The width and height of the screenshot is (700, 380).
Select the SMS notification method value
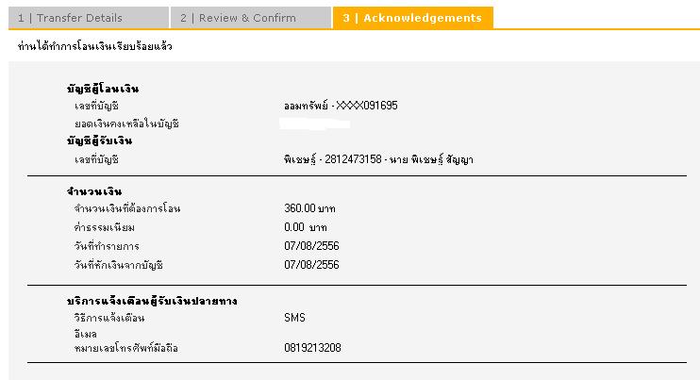coord(294,318)
